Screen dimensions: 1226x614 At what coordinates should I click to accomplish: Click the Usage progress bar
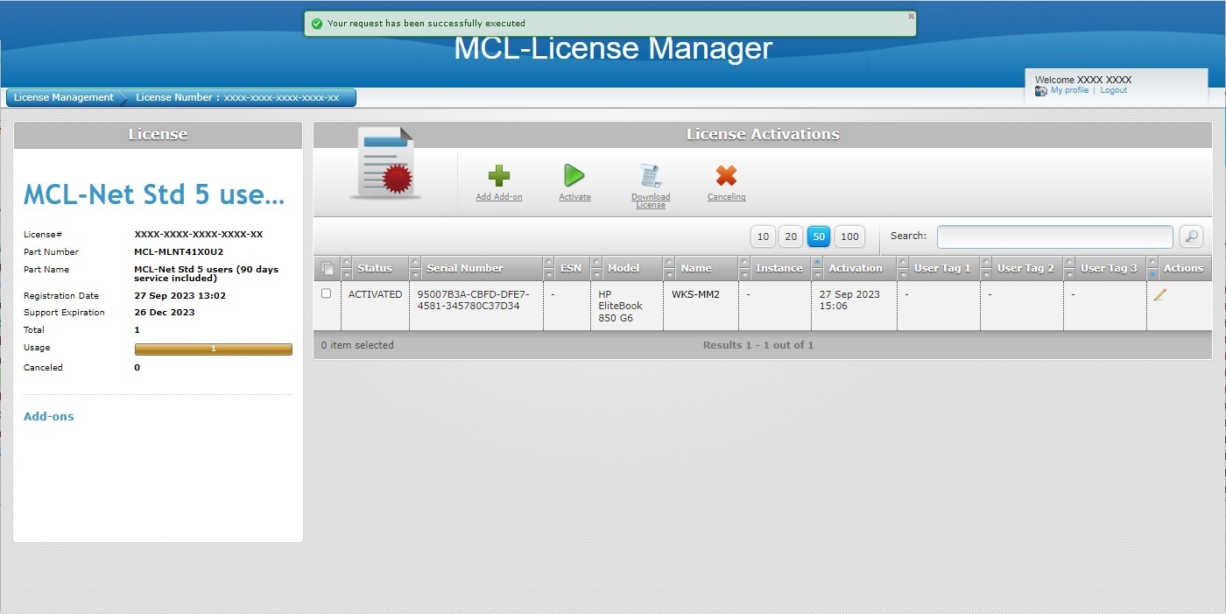click(214, 349)
